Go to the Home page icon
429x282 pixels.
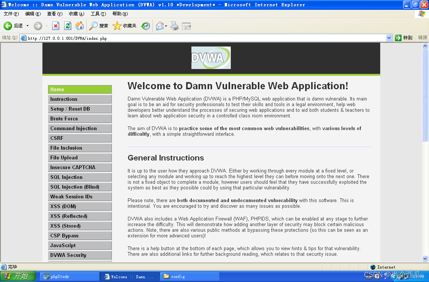click(x=80, y=26)
